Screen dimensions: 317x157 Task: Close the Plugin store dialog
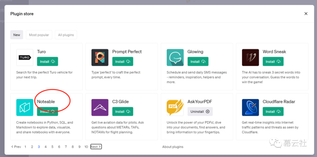[x=306, y=14]
